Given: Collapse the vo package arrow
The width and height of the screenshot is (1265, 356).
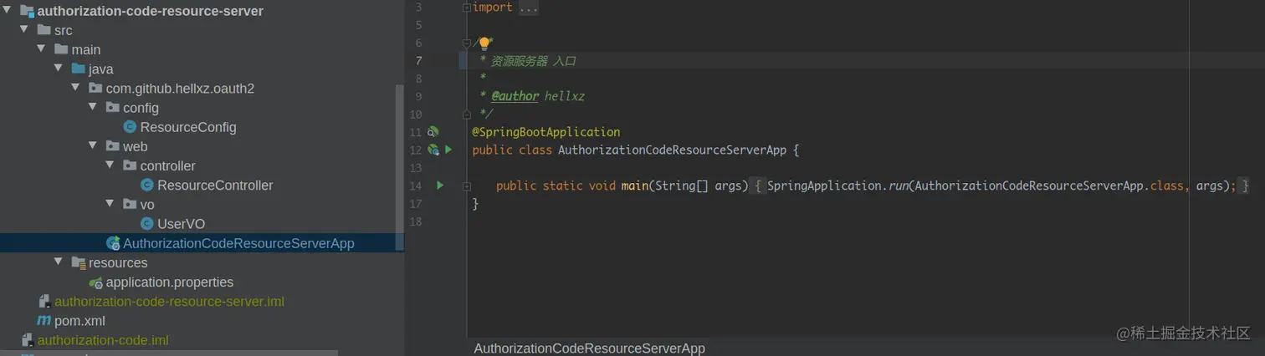Looking at the screenshot, I should tap(110, 203).
